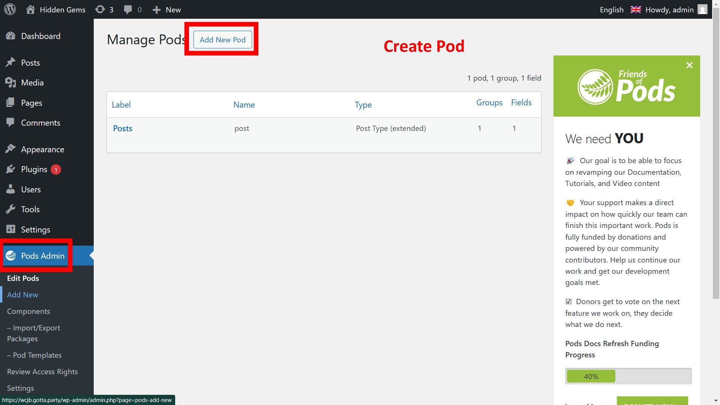Sort pods by Groups column
Image resolution: width=720 pixels, height=405 pixels.
coord(489,103)
